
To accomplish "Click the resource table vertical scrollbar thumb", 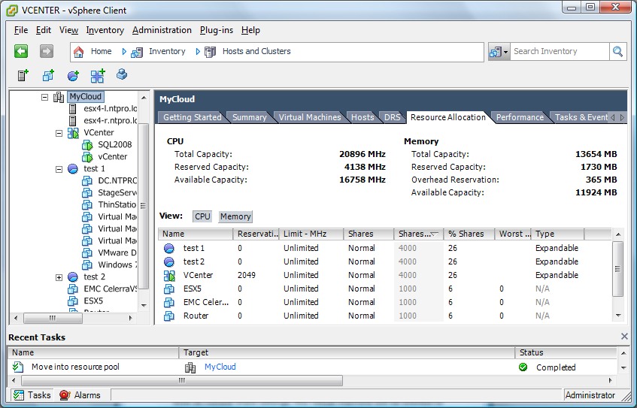I will pos(617,269).
